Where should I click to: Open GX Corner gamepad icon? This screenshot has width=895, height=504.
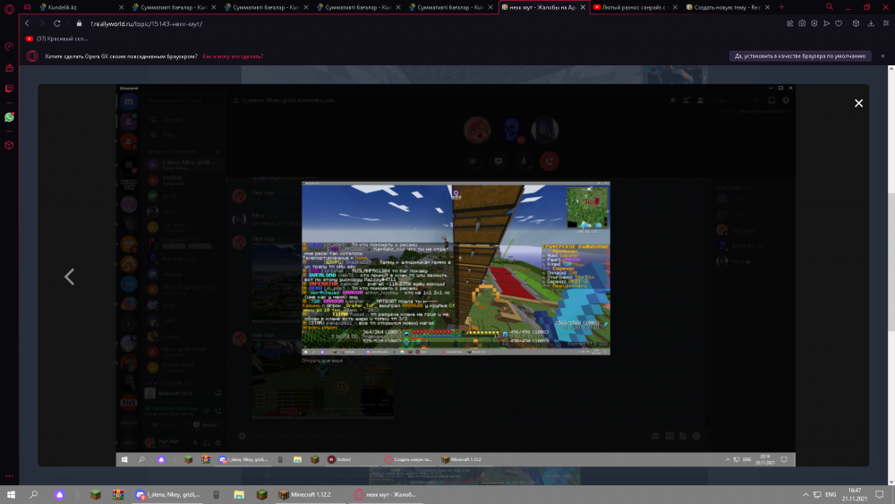pyautogui.click(x=28, y=7)
